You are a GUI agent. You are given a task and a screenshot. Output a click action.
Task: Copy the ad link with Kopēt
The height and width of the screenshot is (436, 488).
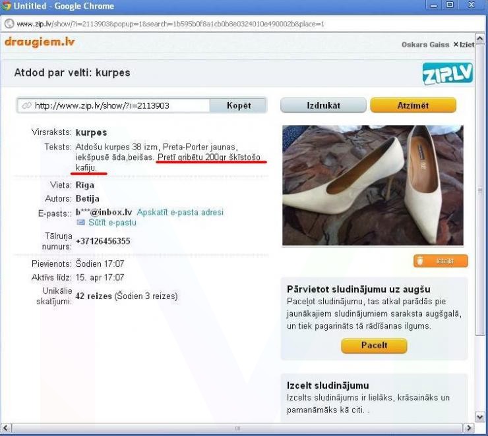pos(239,105)
